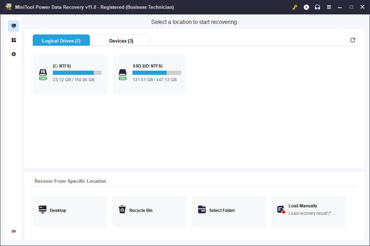Select the C: NTFS drive card
Viewport: 370px width, 246px height.
click(x=70, y=75)
